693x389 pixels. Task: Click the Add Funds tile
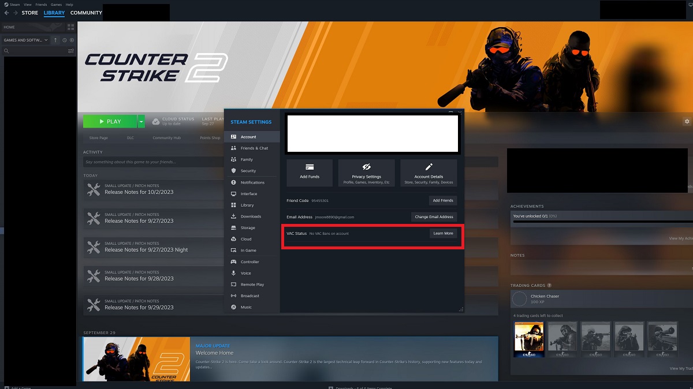click(x=309, y=173)
